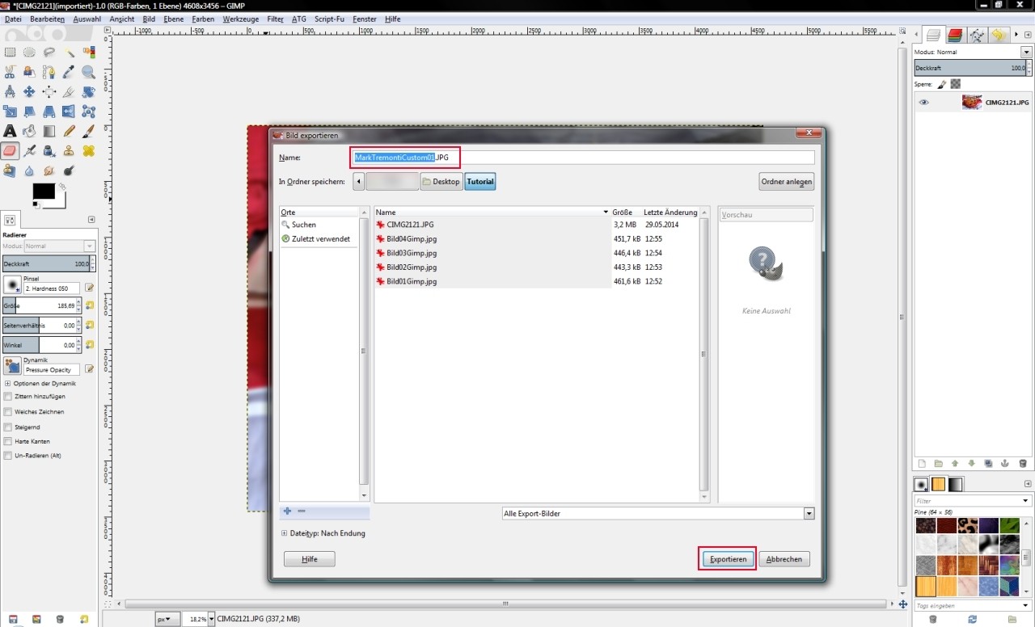Select the Move tool
This screenshot has width=1035, height=627.
tap(29, 91)
